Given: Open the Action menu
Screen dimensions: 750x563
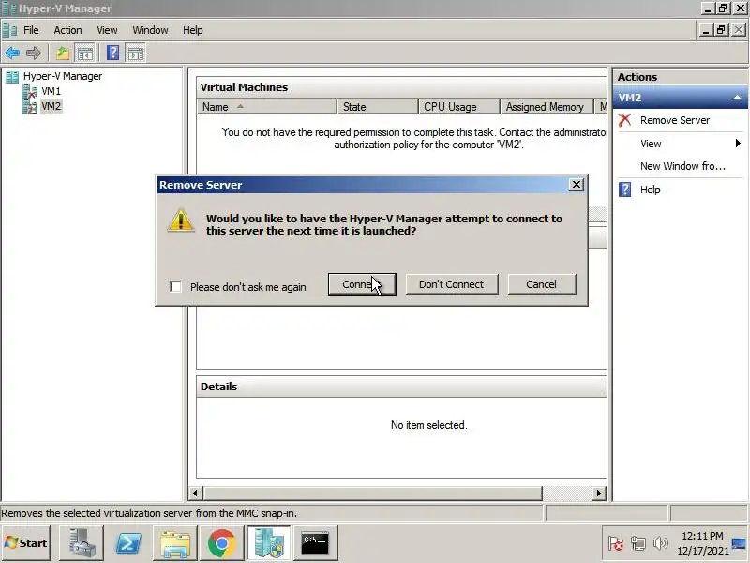Looking at the screenshot, I should click(67, 30).
